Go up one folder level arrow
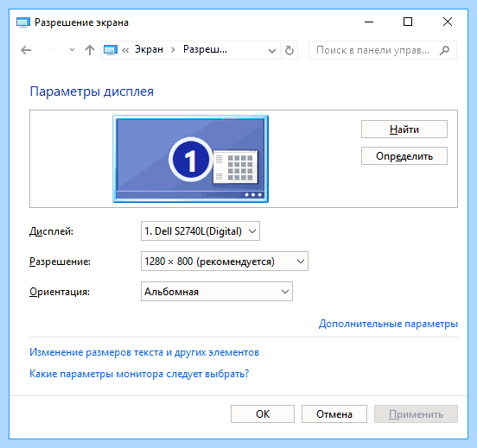Screen dimensions: 477x448 point(90,50)
